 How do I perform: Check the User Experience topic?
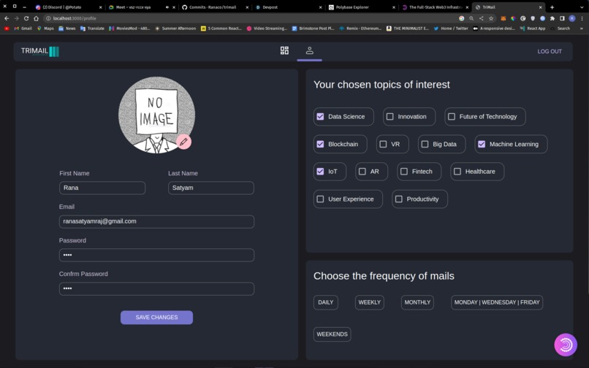coord(320,199)
